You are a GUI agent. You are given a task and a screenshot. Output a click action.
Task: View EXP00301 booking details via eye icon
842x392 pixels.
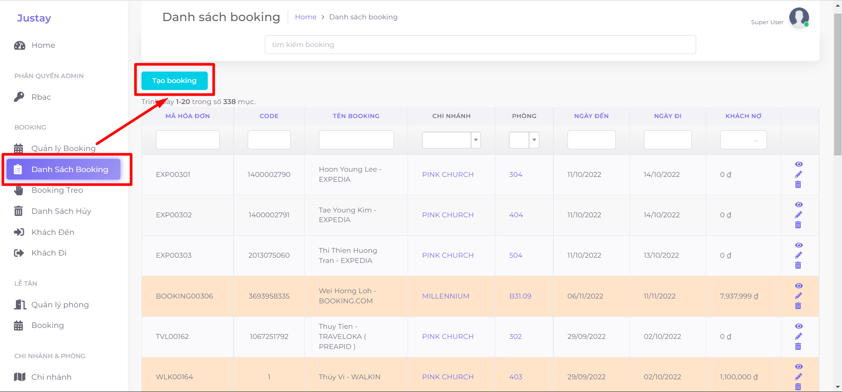click(x=799, y=164)
